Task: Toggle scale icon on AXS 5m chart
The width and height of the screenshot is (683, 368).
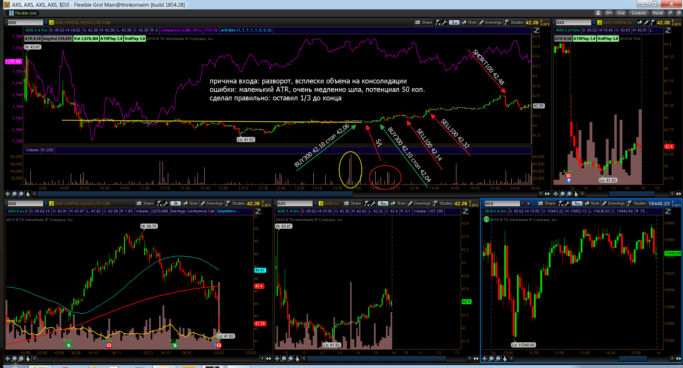Action: (x=466, y=211)
